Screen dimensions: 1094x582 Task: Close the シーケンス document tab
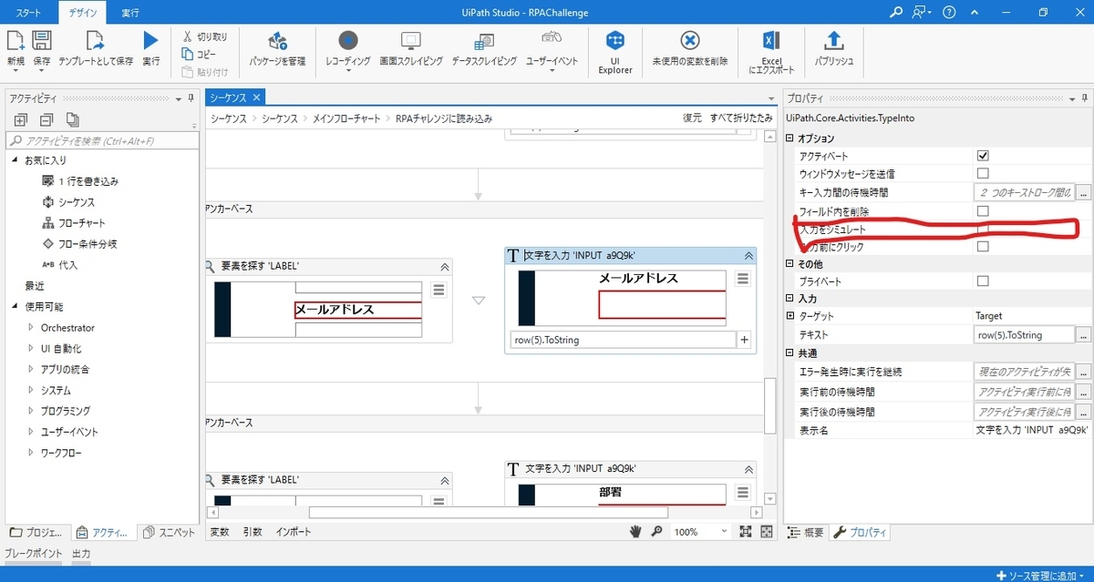tap(256, 97)
